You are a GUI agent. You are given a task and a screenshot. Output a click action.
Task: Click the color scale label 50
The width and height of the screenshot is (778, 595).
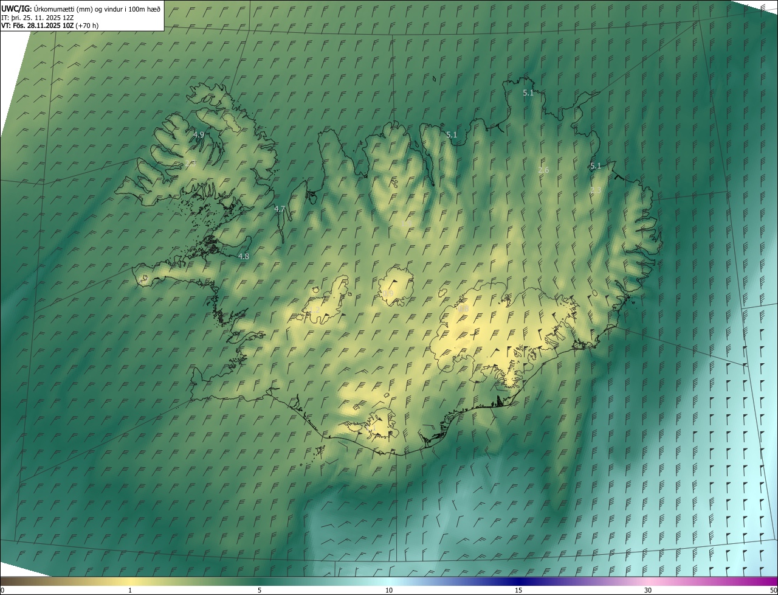[x=773, y=590]
